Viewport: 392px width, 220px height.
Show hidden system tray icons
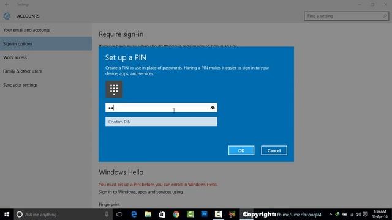tap(331, 215)
